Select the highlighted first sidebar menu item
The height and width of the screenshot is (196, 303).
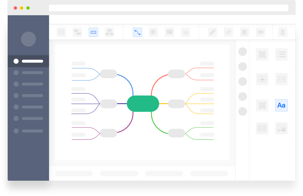tap(29, 61)
